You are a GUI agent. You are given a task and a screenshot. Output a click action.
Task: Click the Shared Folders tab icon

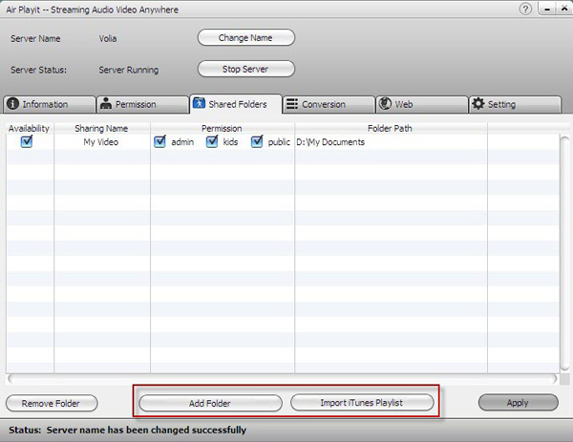(x=199, y=103)
